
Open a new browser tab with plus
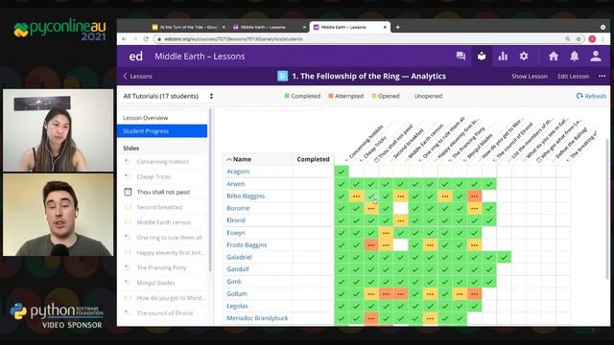tap(397, 27)
